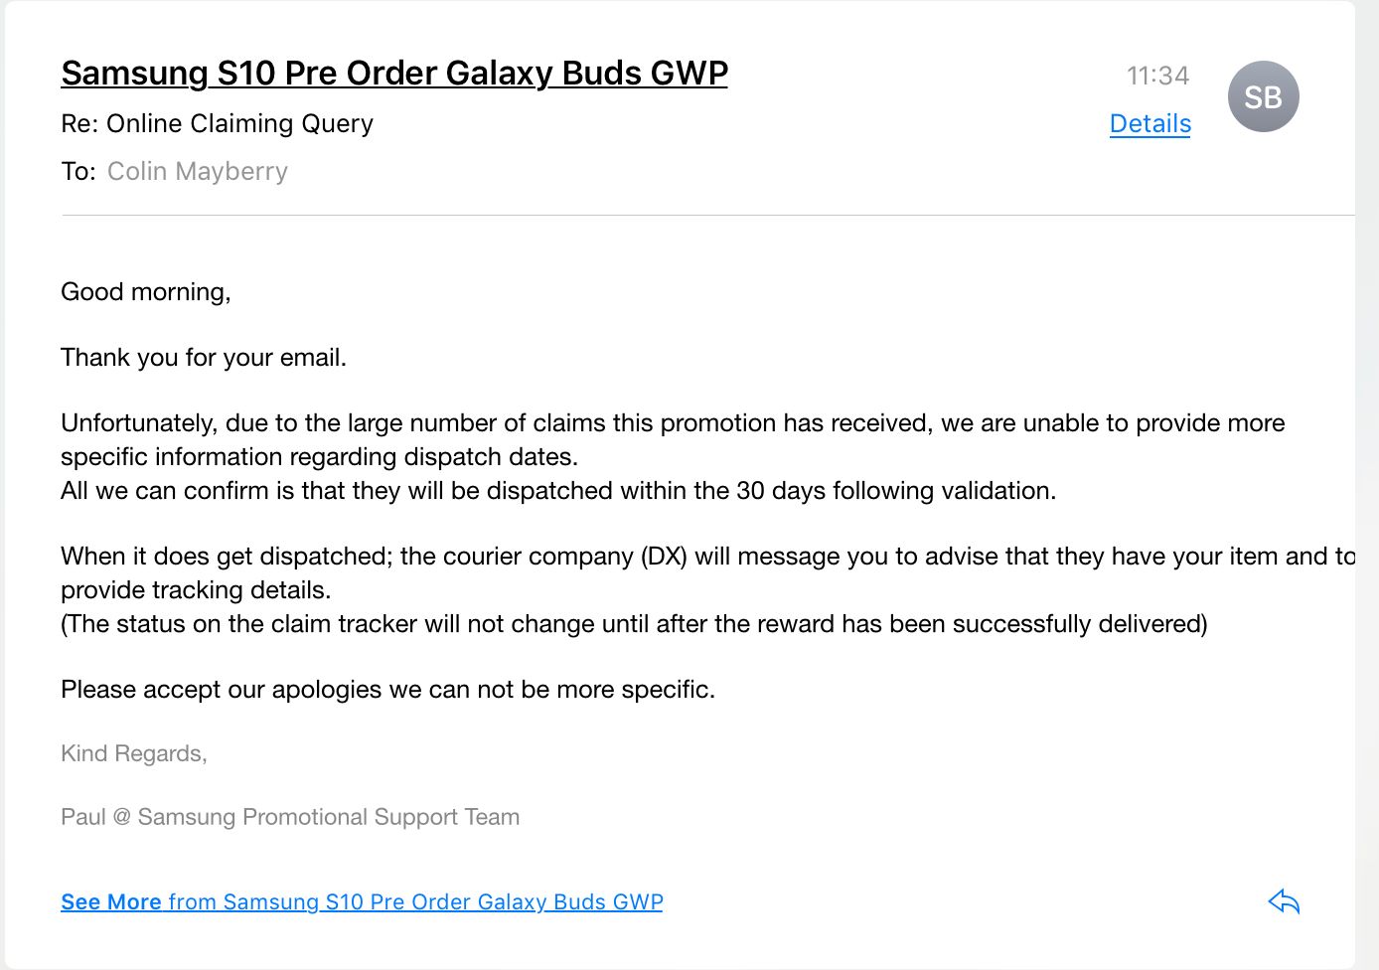This screenshot has height=970, width=1379.
Task: Click the claim tracker status sentence
Action: pos(634,623)
